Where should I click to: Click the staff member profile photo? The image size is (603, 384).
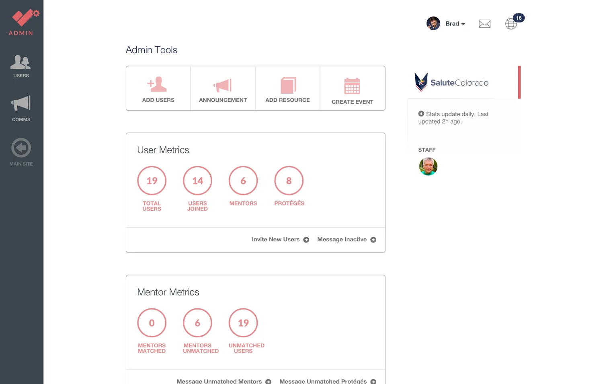point(428,166)
